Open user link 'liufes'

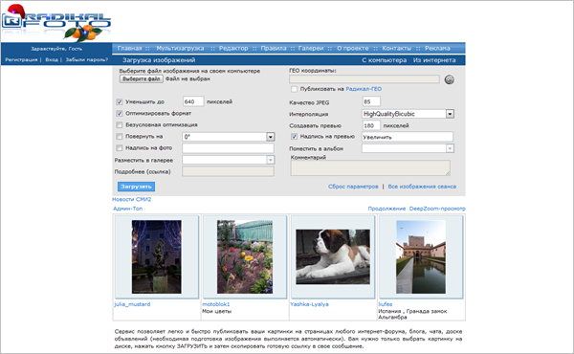(x=386, y=304)
